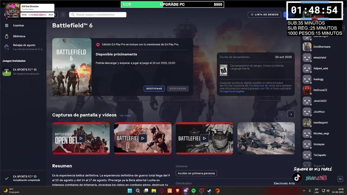This screenshot has height=195, width=347.
Task: Select the Acción en primera persona genre tag
Action: [x=196, y=173]
